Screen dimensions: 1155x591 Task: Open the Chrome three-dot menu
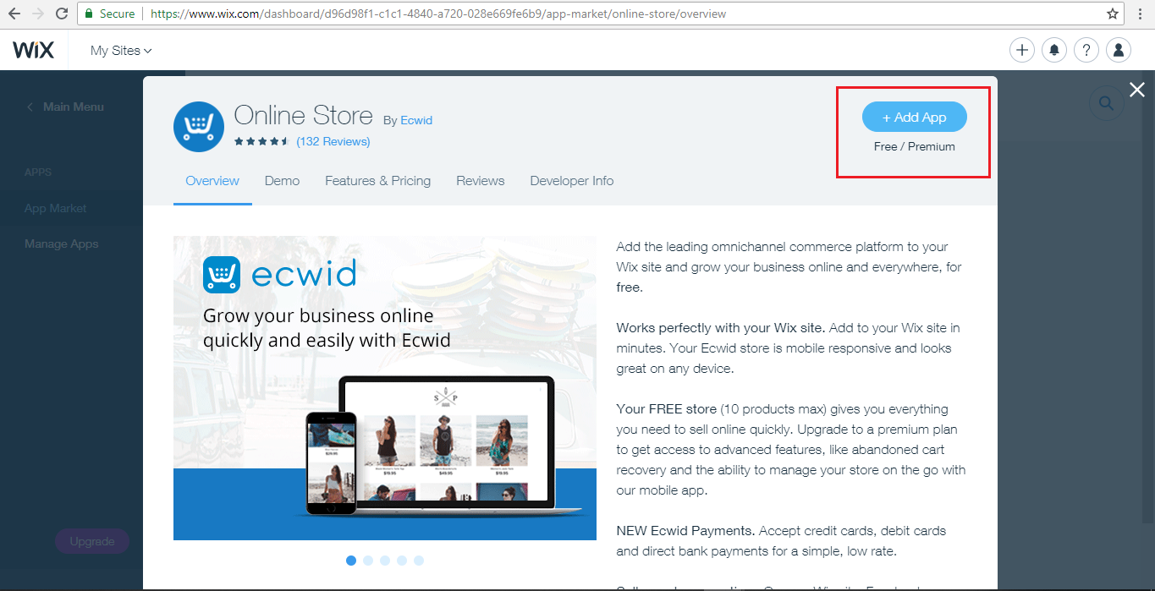tap(1141, 14)
